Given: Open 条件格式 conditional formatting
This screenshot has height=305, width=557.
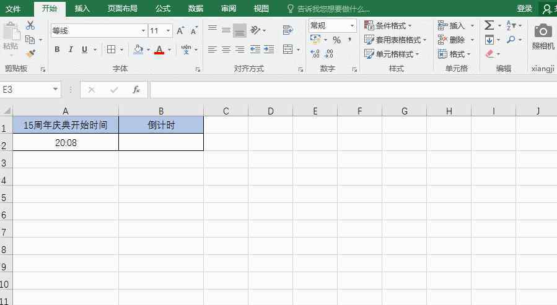Looking at the screenshot, I should (x=388, y=25).
